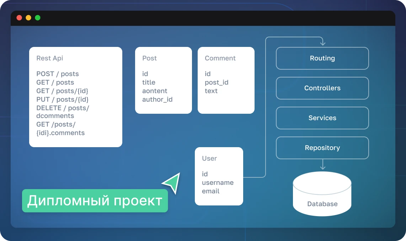Click the Post entity card title
The image size is (406, 241).
point(149,58)
